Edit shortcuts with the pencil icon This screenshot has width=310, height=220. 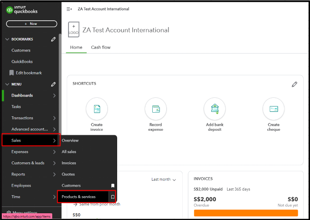click(294, 84)
